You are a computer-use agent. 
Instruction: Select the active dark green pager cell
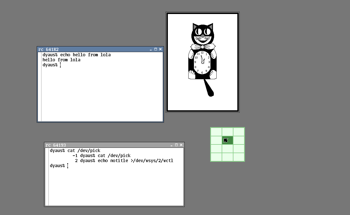click(x=228, y=140)
